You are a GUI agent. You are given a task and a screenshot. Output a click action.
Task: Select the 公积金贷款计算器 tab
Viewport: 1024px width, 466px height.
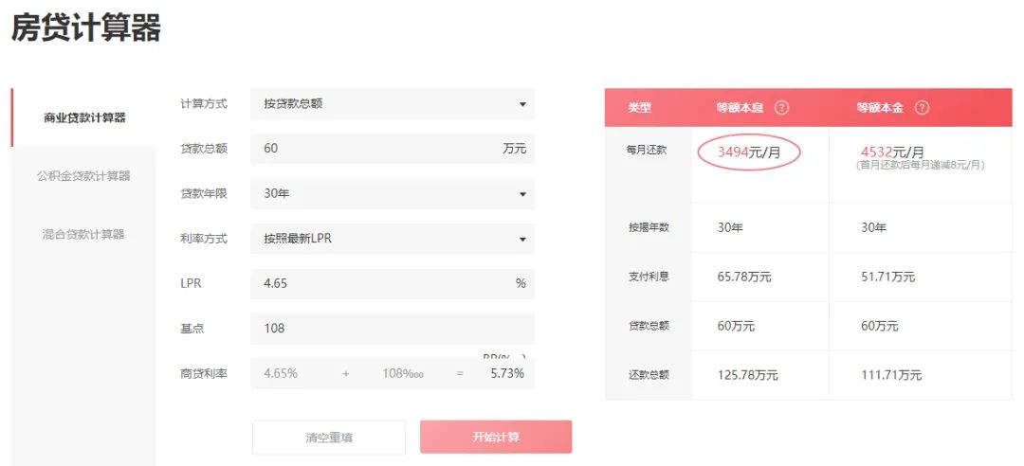click(83, 176)
